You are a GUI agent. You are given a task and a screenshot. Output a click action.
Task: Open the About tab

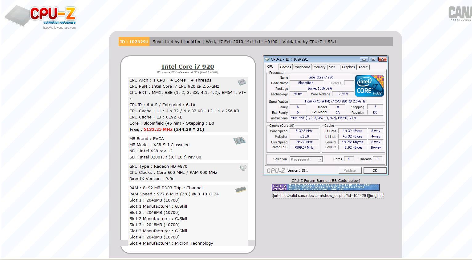tap(363, 67)
